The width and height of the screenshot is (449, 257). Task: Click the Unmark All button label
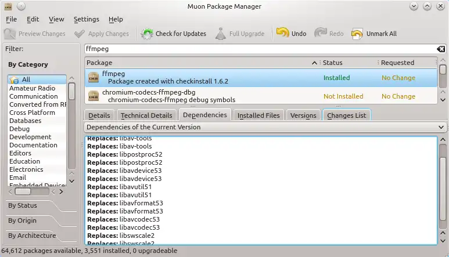point(382,34)
